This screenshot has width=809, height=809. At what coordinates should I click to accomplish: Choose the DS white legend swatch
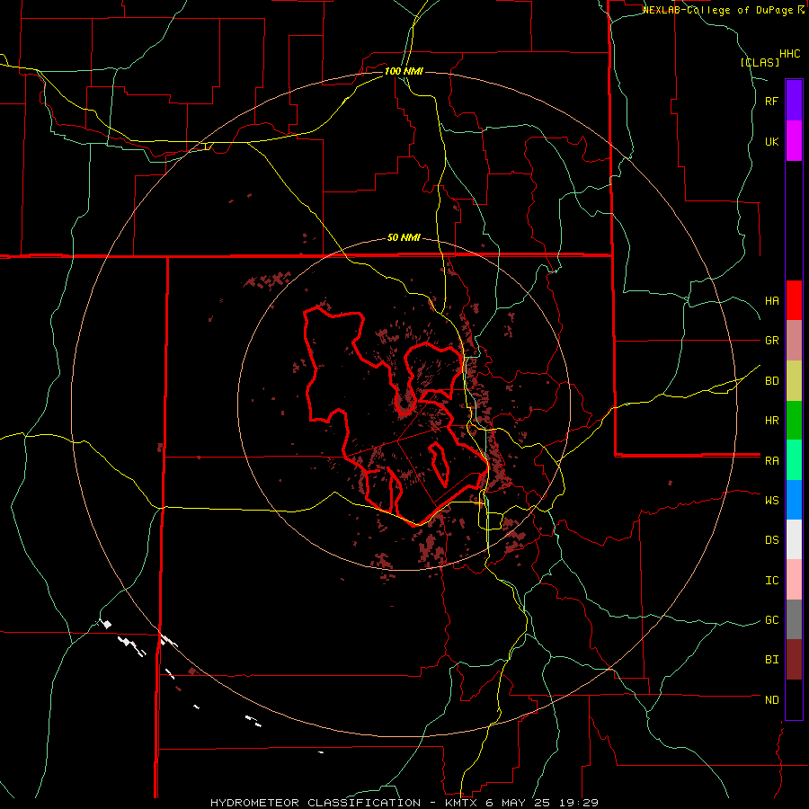coord(794,539)
